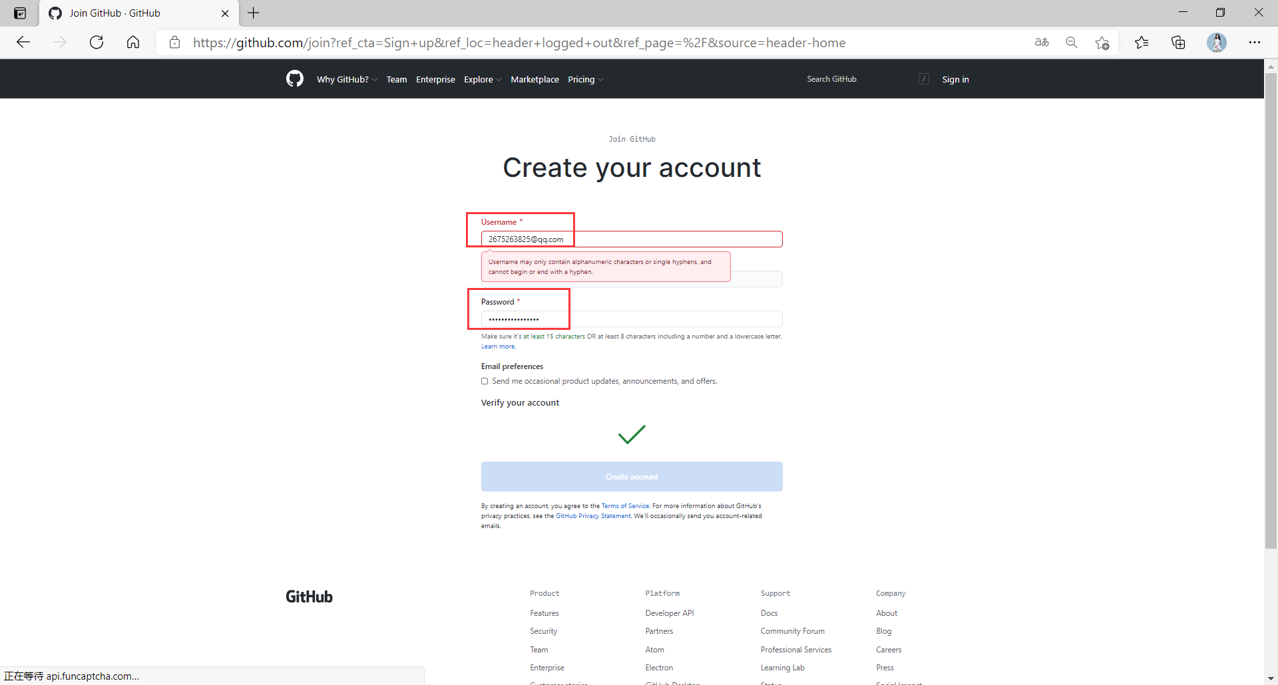Add this page to favorites star icon

tap(1102, 43)
